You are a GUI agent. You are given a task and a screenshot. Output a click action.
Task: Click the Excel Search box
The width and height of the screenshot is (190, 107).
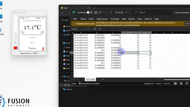[x=152, y=12]
